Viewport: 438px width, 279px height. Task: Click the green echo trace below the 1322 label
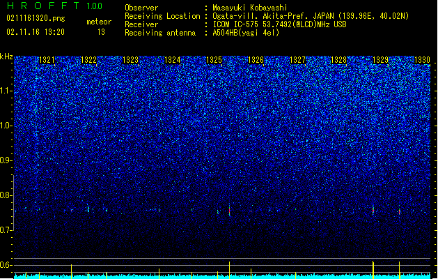pos(88,209)
